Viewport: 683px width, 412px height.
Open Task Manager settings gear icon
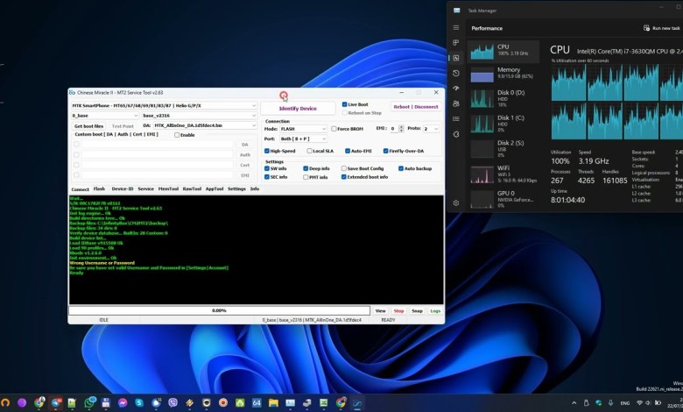[x=456, y=202]
